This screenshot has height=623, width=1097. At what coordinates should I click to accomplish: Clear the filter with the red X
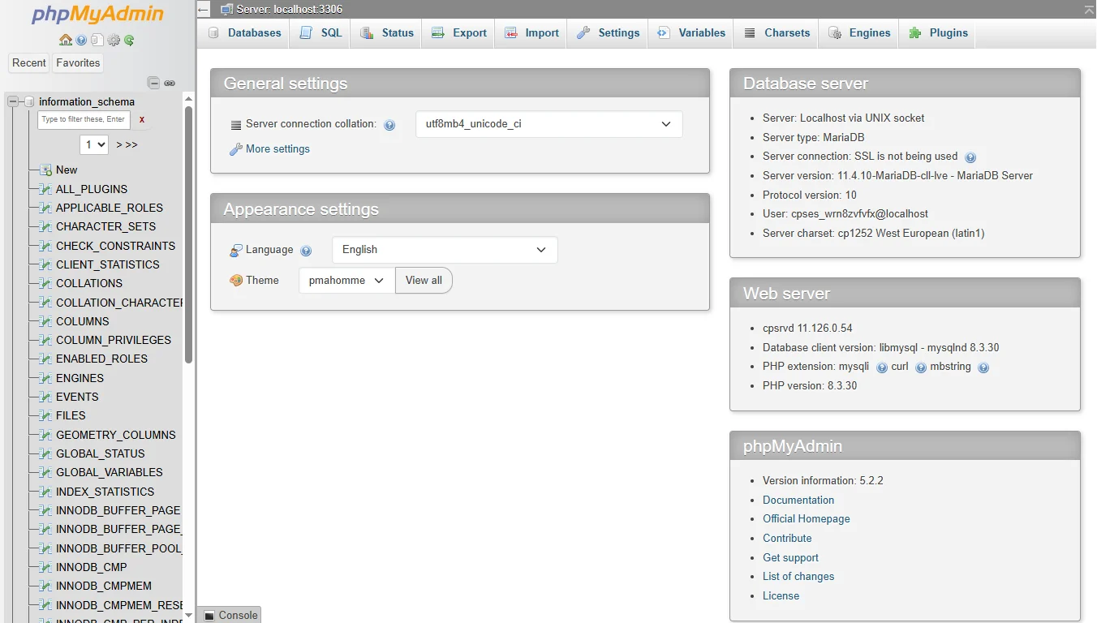[x=142, y=119]
